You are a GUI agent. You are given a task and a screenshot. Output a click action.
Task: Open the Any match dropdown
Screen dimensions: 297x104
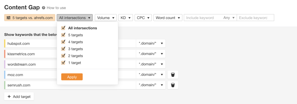coord(229,18)
